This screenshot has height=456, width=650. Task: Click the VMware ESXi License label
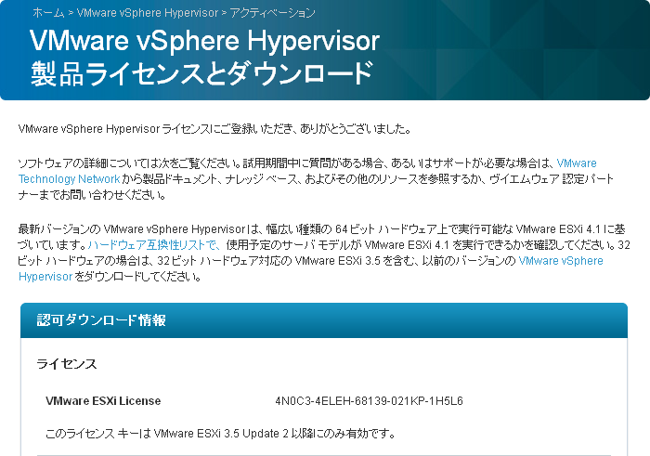[x=103, y=401]
